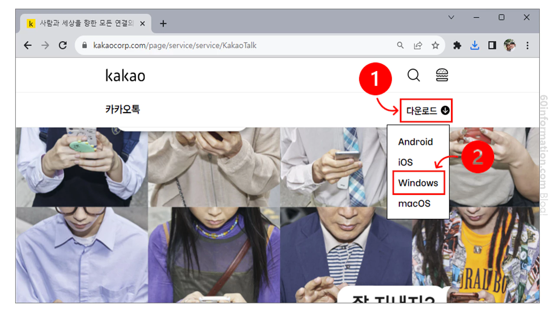Click the browser forward arrow
The height and width of the screenshot is (312, 555).
[x=45, y=45]
